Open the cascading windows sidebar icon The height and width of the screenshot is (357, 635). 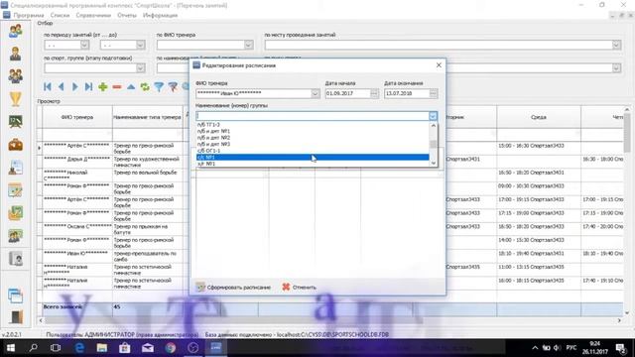16,296
